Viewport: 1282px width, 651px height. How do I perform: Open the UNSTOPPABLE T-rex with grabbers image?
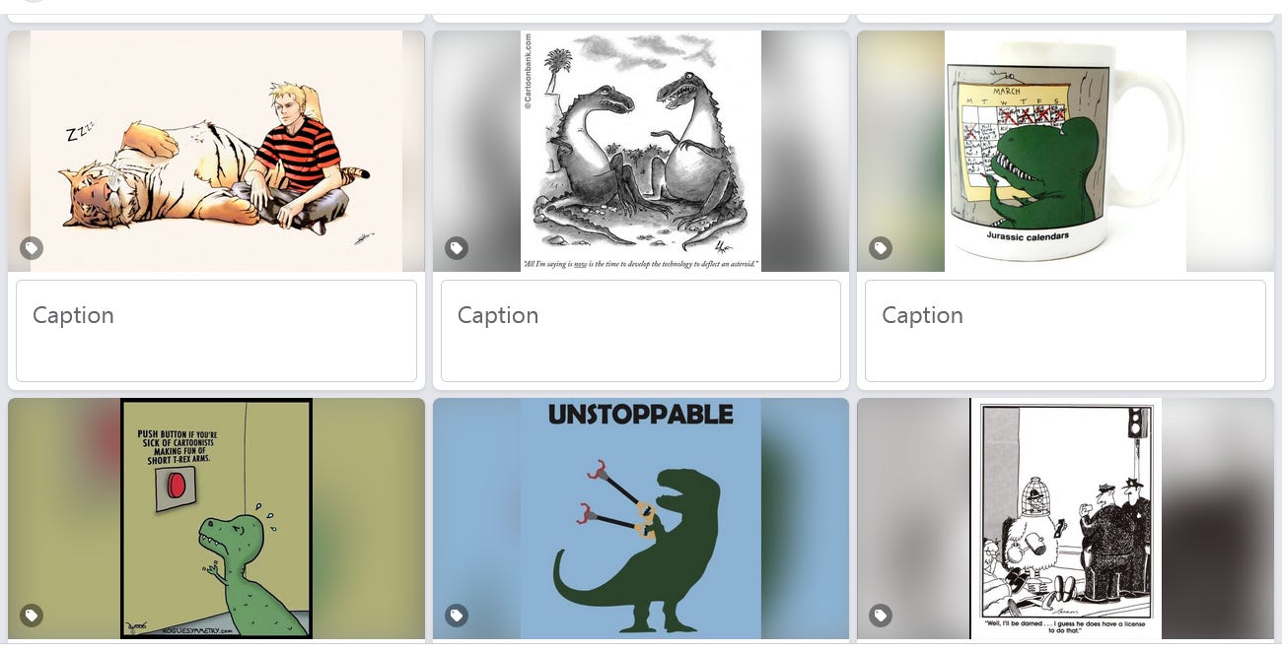point(641,519)
